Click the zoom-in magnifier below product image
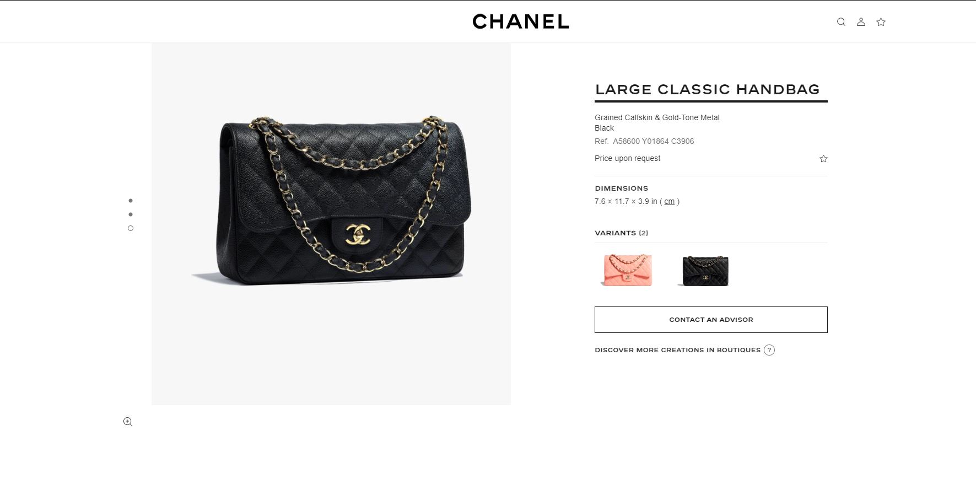The image size is (976, 479). coord(128,422)
